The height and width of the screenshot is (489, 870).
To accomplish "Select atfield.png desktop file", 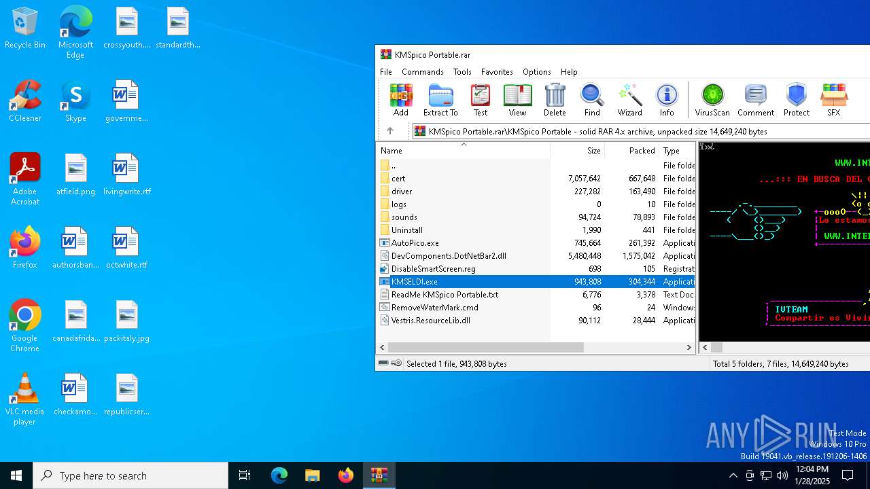I will tap(75, 175).
